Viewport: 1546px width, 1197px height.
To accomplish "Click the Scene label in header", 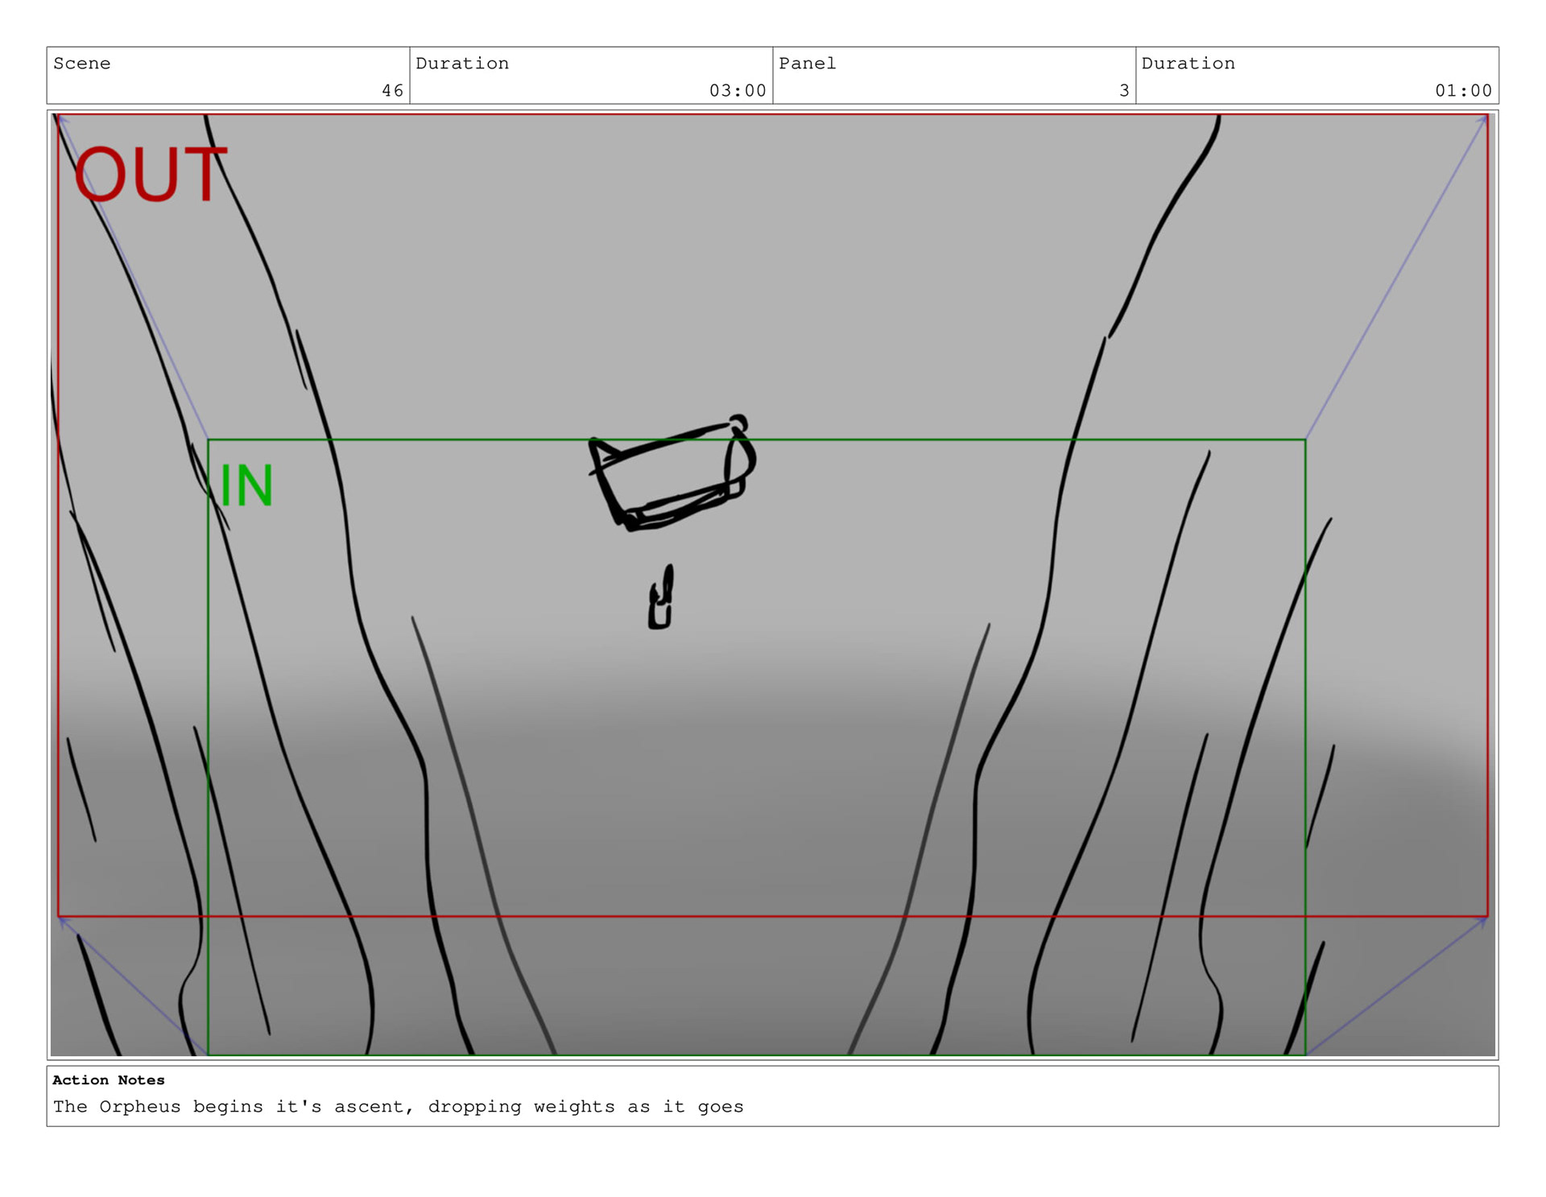I will pyautogui.click(x=81, y=64).
